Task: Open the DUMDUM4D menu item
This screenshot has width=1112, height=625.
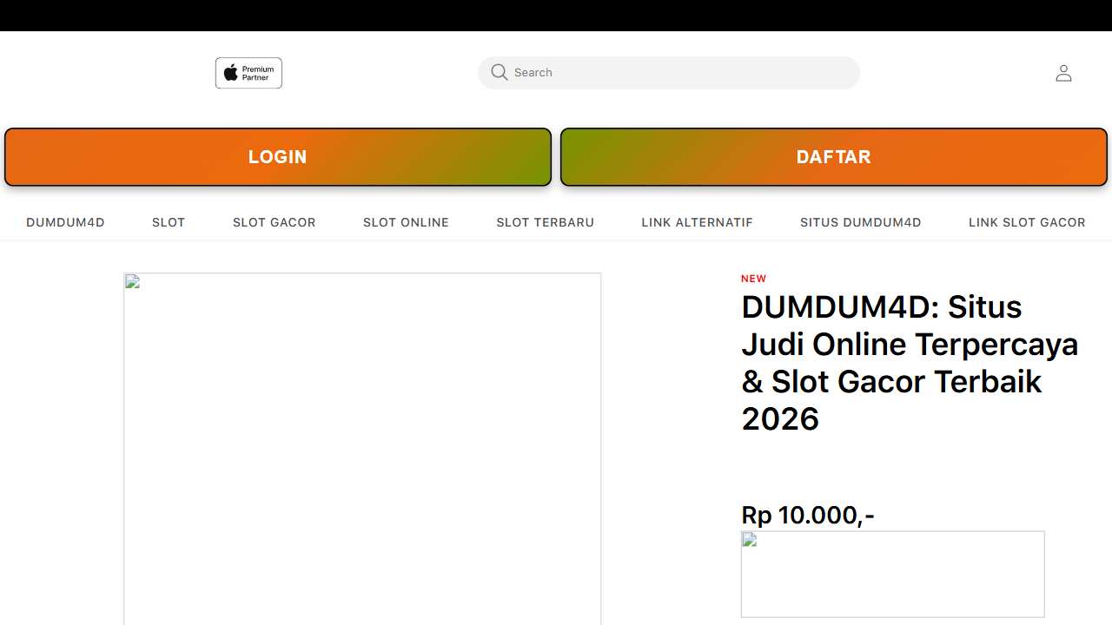Action: point(65,222)
